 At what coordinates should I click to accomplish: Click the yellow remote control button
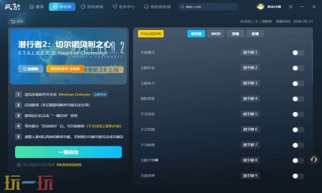[151, 34]
